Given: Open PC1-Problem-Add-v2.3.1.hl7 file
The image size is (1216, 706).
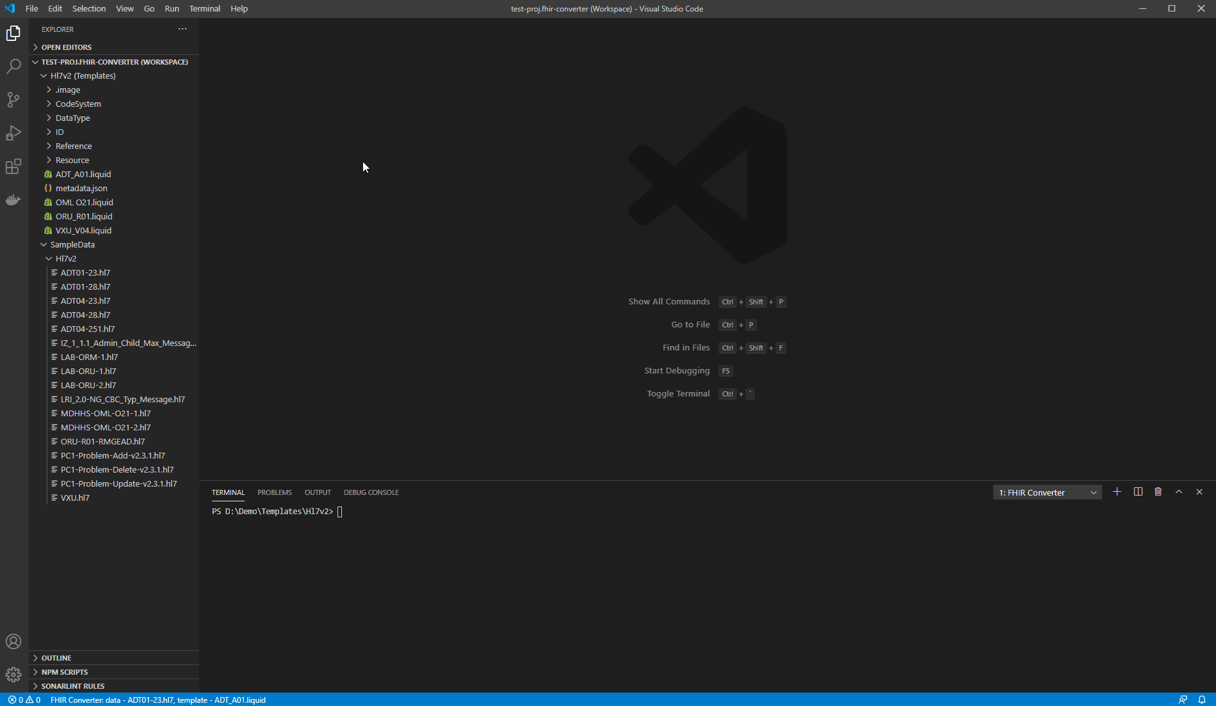Looking at the screenshot, I should coord(113,455).
